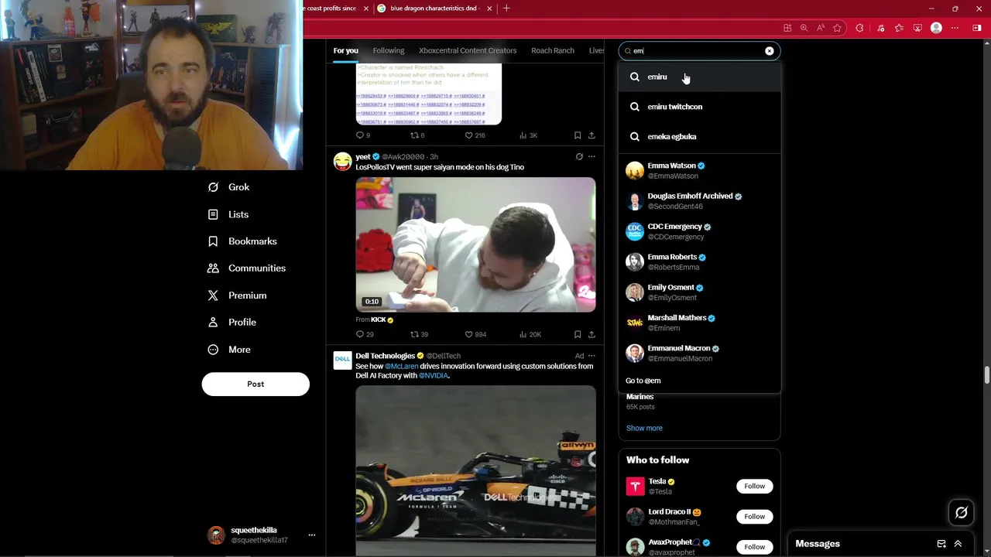
Task: Open browser zoom magnifier icon
Action: (x=804, y=28)
